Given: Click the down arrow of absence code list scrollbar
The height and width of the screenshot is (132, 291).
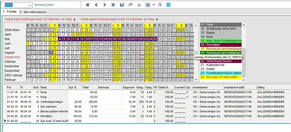Looking at the screenshot, I should (244, 80).
